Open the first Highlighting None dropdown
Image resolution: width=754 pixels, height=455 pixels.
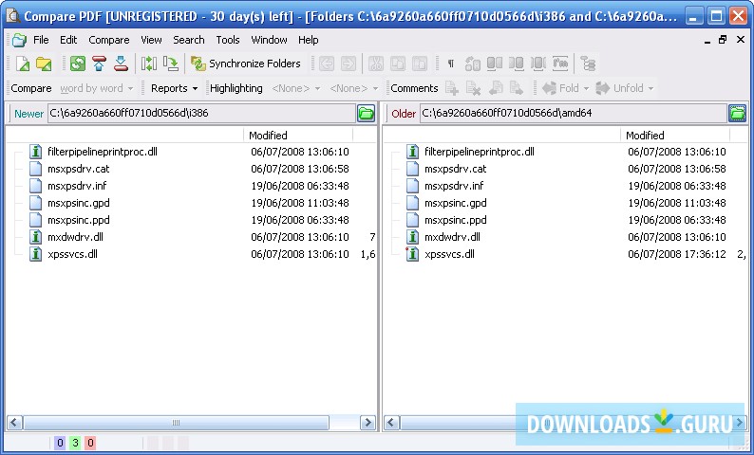pyautogui.click(x=295, y=88)
